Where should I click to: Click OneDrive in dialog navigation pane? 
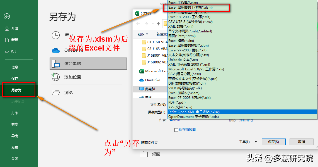coord(150,80)
